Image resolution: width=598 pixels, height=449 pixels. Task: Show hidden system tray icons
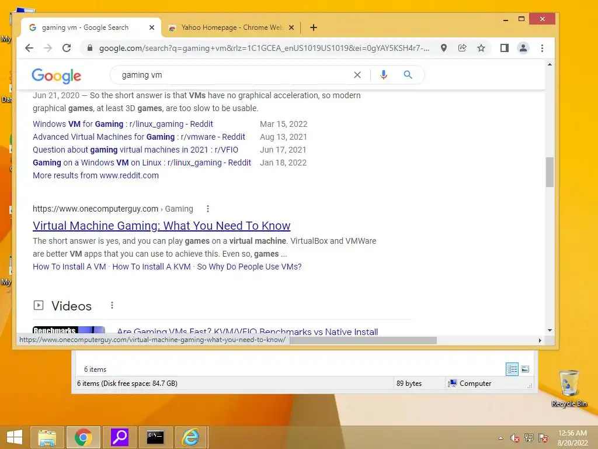pos(500,438)
